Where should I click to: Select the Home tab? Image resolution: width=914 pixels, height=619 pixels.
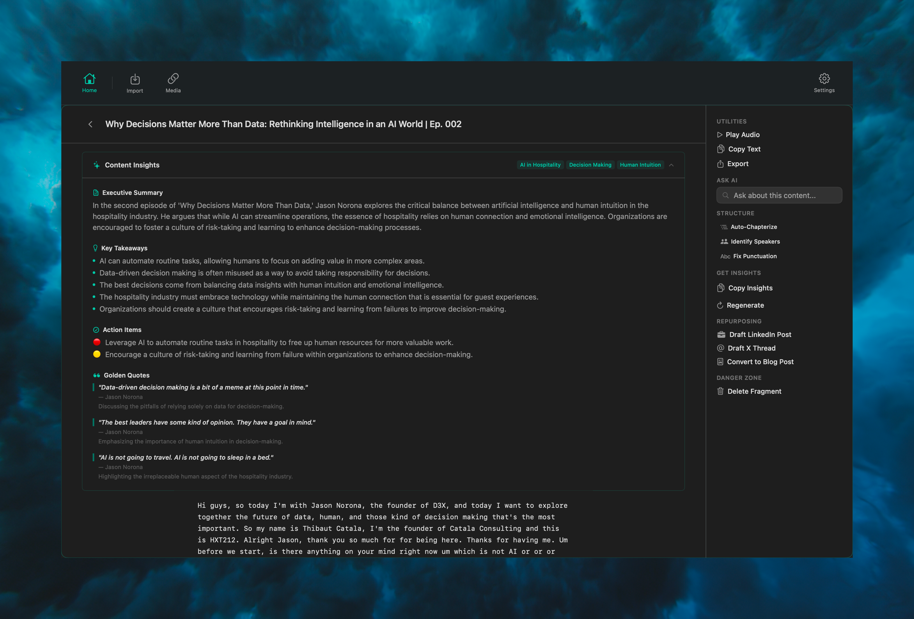click(x=90, y=82)
